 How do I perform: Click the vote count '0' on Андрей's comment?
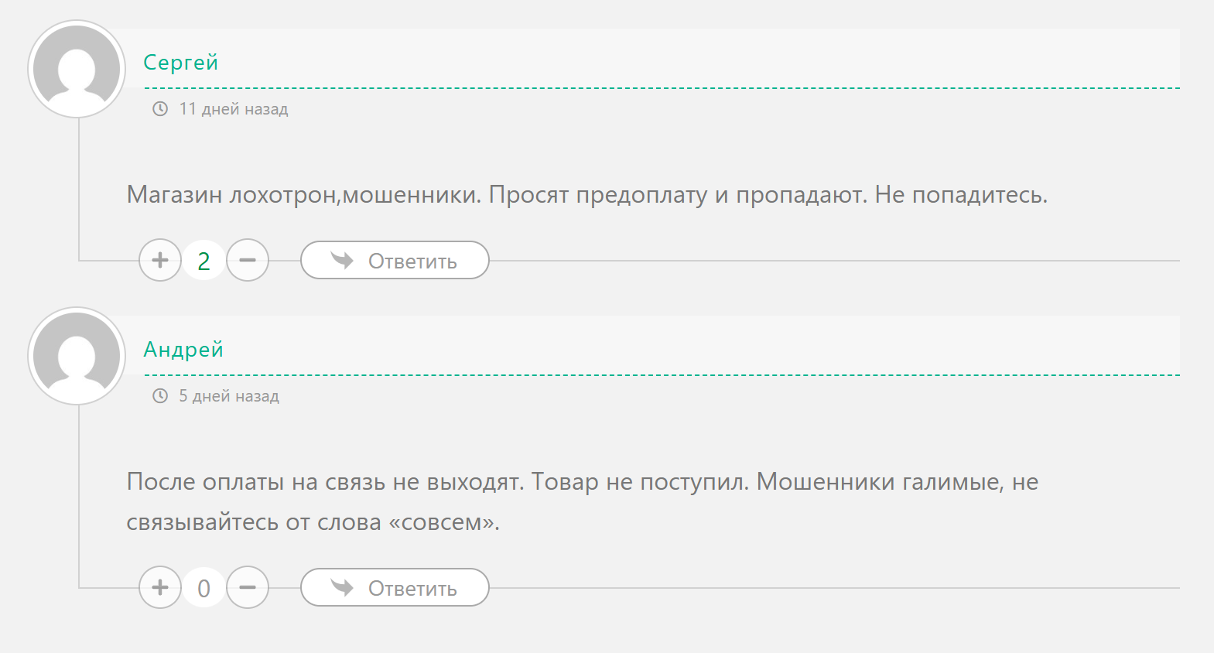tap(203, 587)
